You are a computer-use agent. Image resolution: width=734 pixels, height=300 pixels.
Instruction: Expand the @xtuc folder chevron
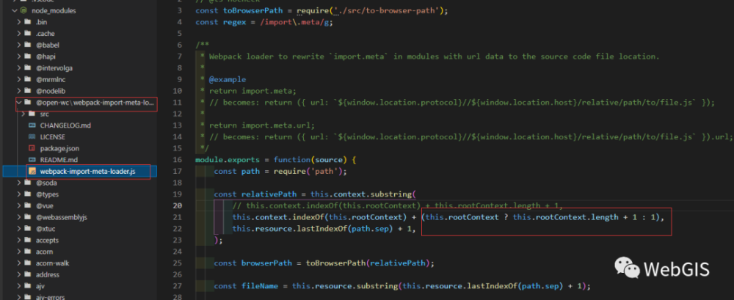[19, 228]
